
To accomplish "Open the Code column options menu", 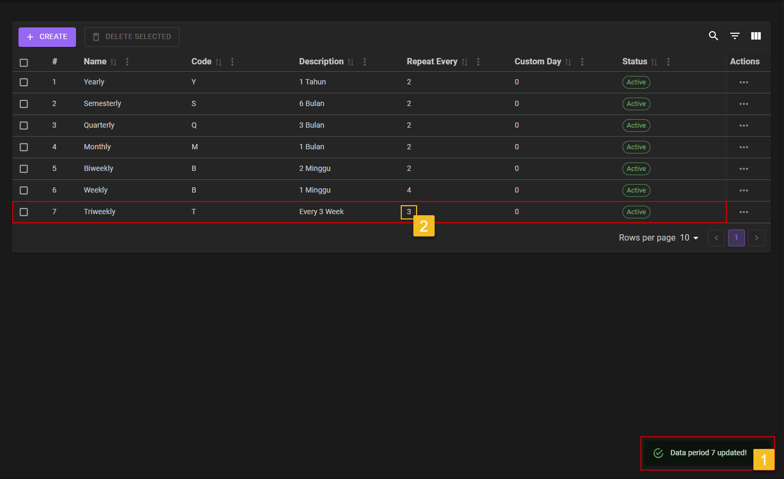I will tap(232, 62).
